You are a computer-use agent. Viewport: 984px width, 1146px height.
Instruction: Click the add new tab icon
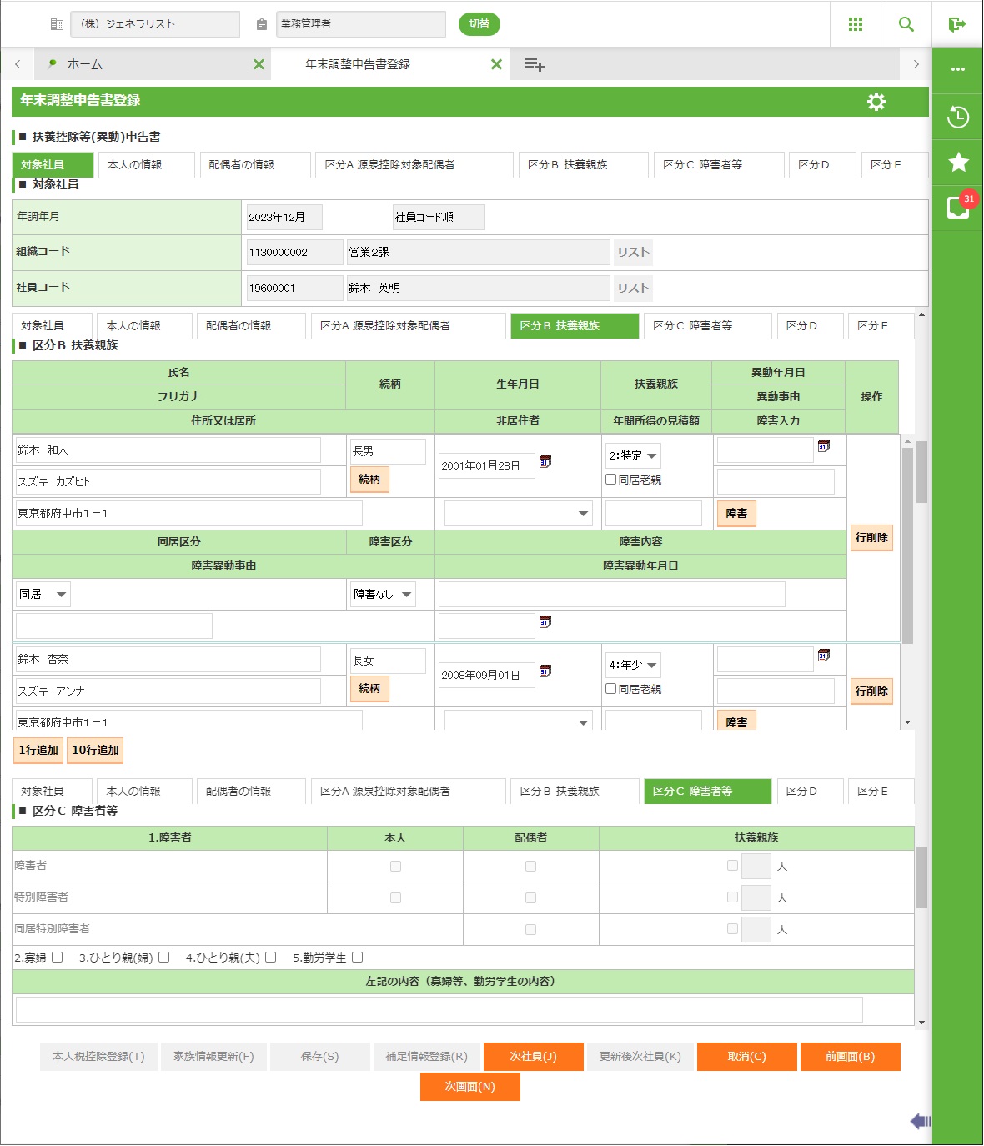click(x=535, y=64)
